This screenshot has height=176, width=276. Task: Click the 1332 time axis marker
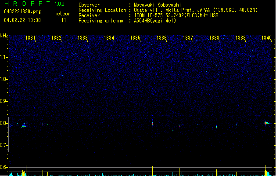click(x=56, y=38)
